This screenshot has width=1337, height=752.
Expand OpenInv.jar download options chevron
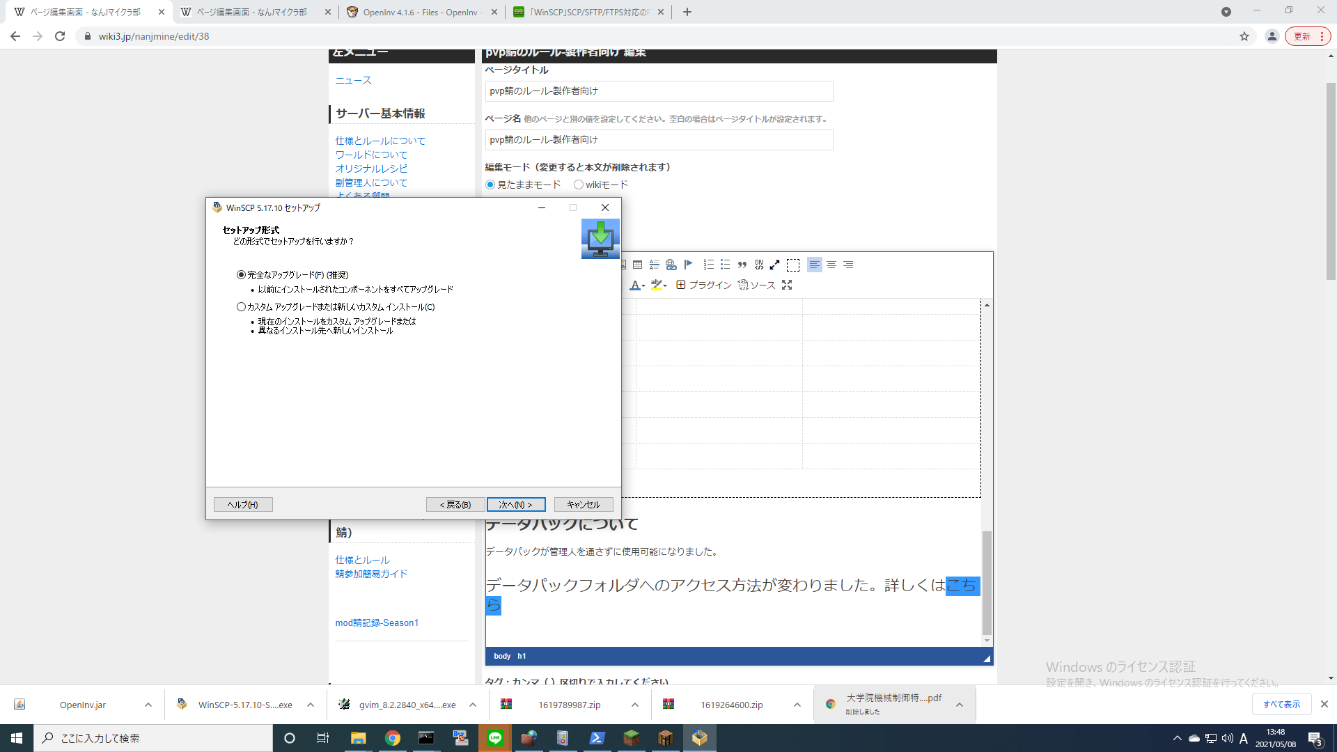[x=148, y=705]
